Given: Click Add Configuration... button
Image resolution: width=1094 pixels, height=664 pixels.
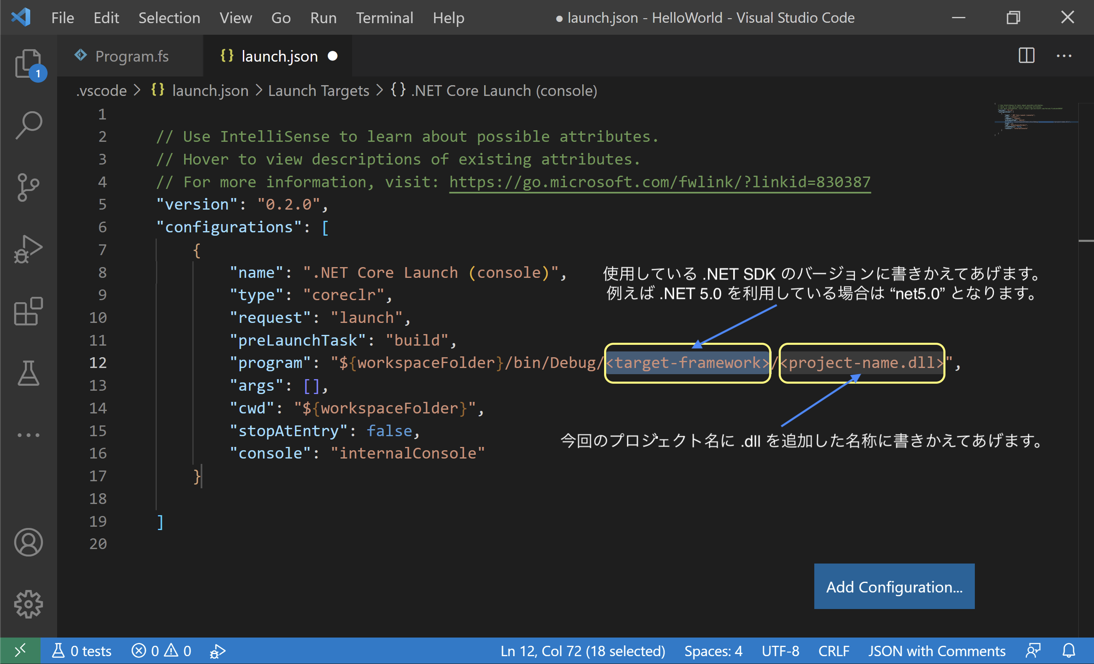Looking at the screenshot, I should pos(894,586).
